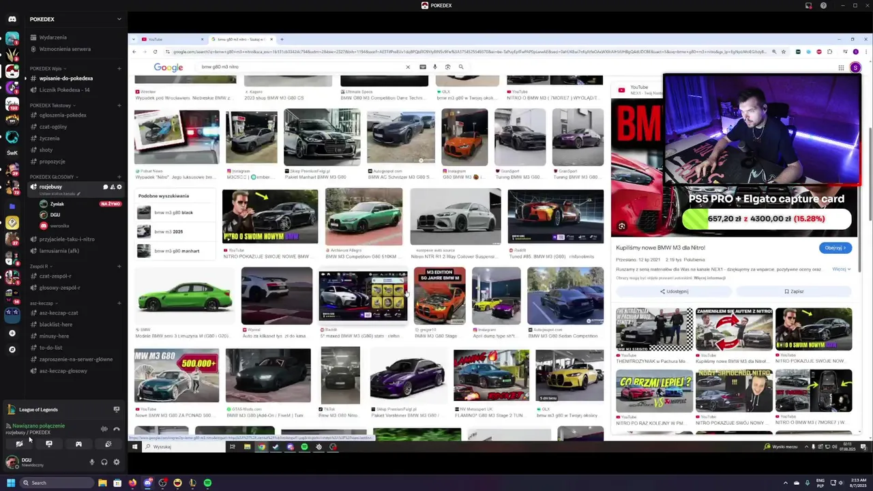Open green BMW M3 Limuzyna image thumbnail
Image resolution: width=873 pixels, height=491 pixels.
pos(184,296)
